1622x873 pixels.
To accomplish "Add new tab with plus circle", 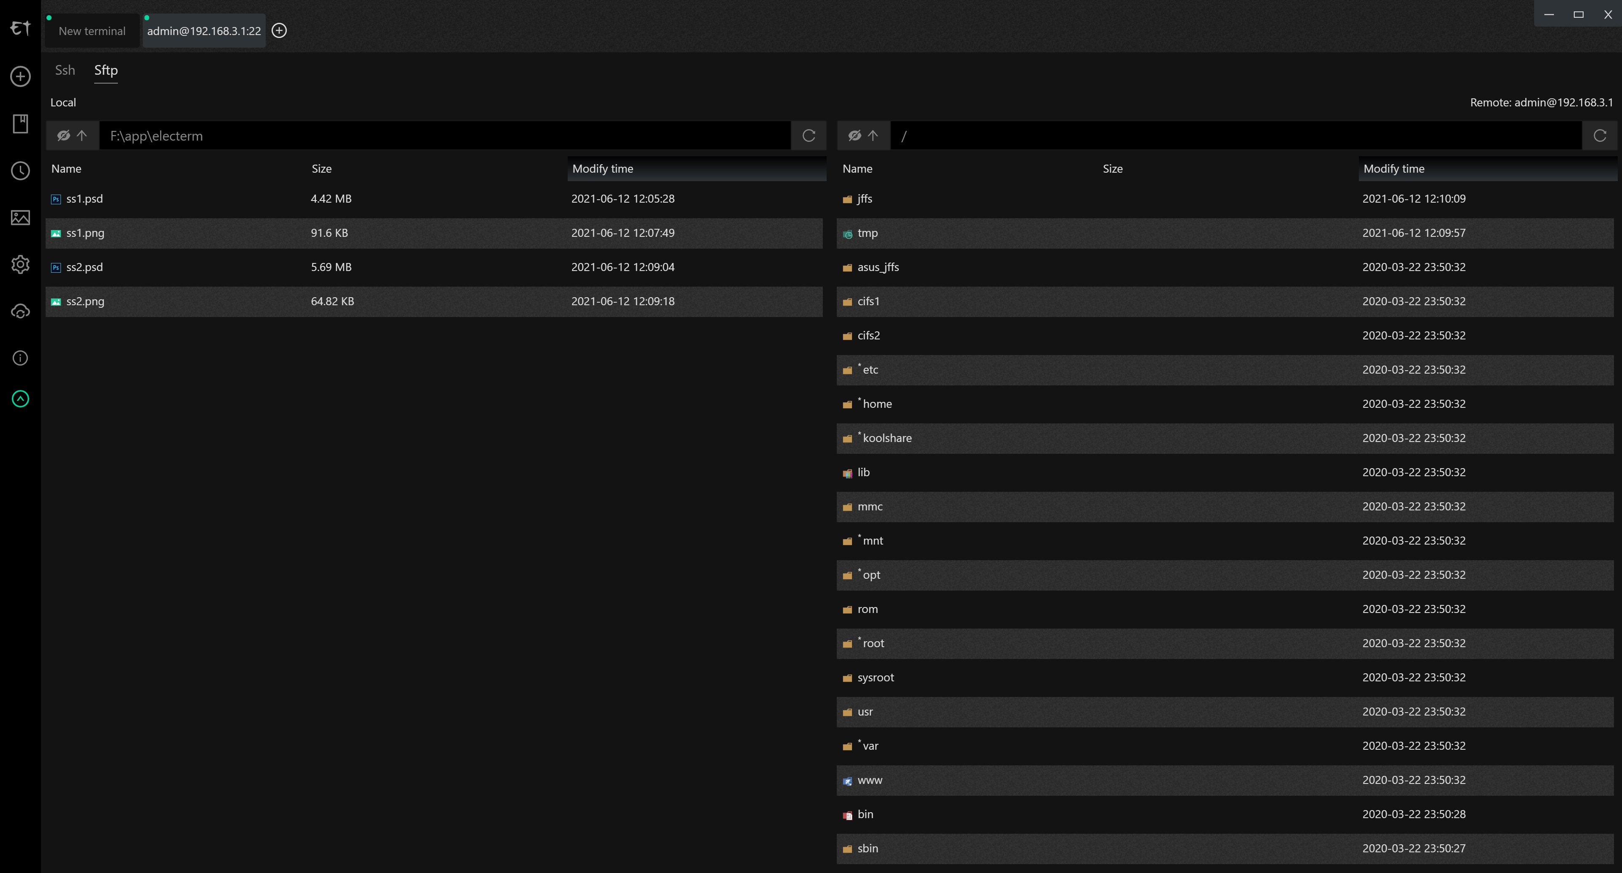I will click(x=279, y=31).
